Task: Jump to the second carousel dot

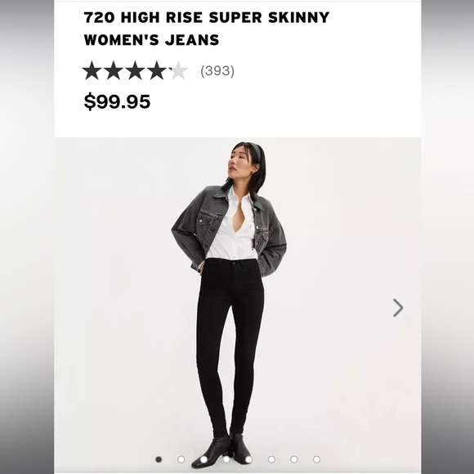Action: pos(181,459)
